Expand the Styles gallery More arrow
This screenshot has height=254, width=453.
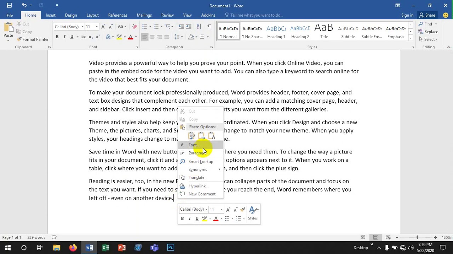coord(411,38)
